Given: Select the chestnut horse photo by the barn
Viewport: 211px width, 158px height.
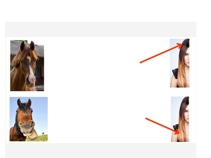Looking at the screenshot, I should (x=27, y=66).
